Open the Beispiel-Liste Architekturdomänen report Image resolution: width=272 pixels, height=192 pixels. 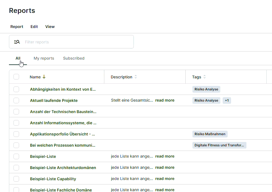(x=63, y=168)
